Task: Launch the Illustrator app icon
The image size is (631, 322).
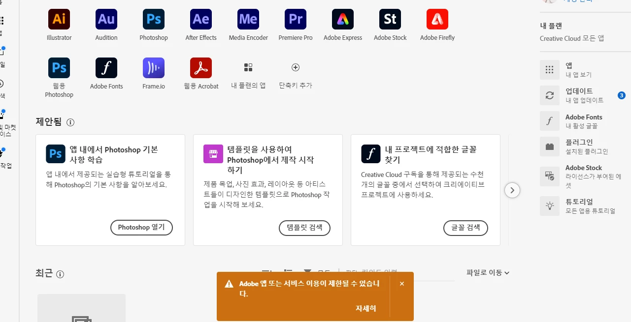Action: pos(59,19)
